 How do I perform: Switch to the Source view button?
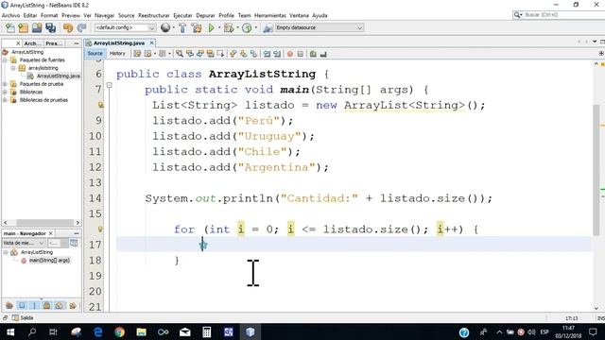click(x=95, y=54)
